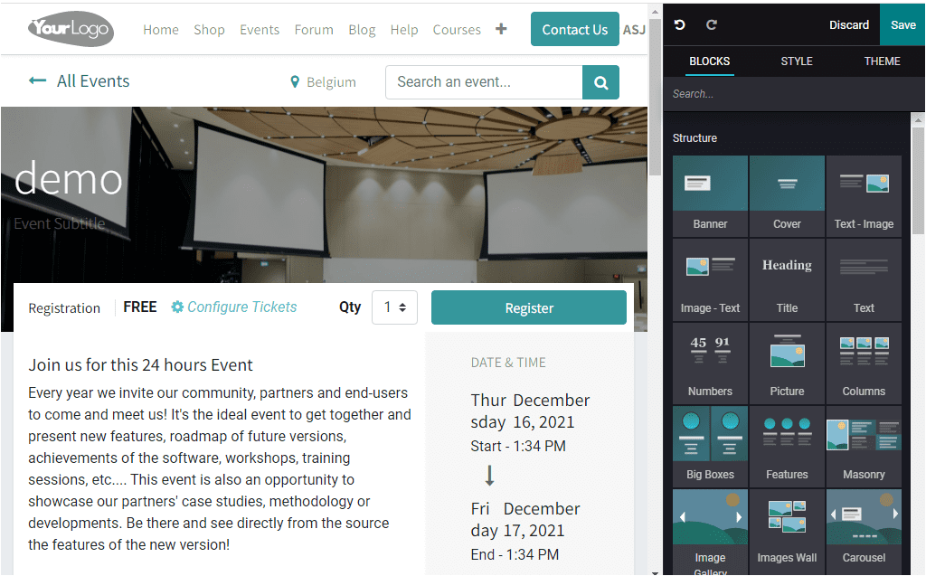Screen dimensions: 926x576
Task: Click the Contact Us button
Action: (x=575, y=29)
